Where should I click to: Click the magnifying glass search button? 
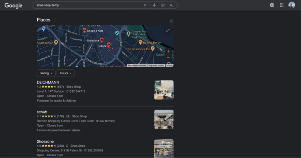click(172, 5)
